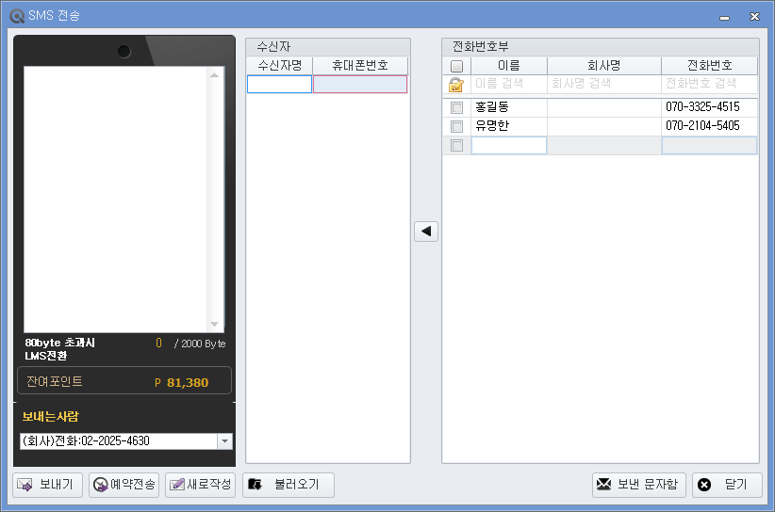Click the 회사명 검색 filter field
This screenshot has height=512, width=775.
[603, 85]
